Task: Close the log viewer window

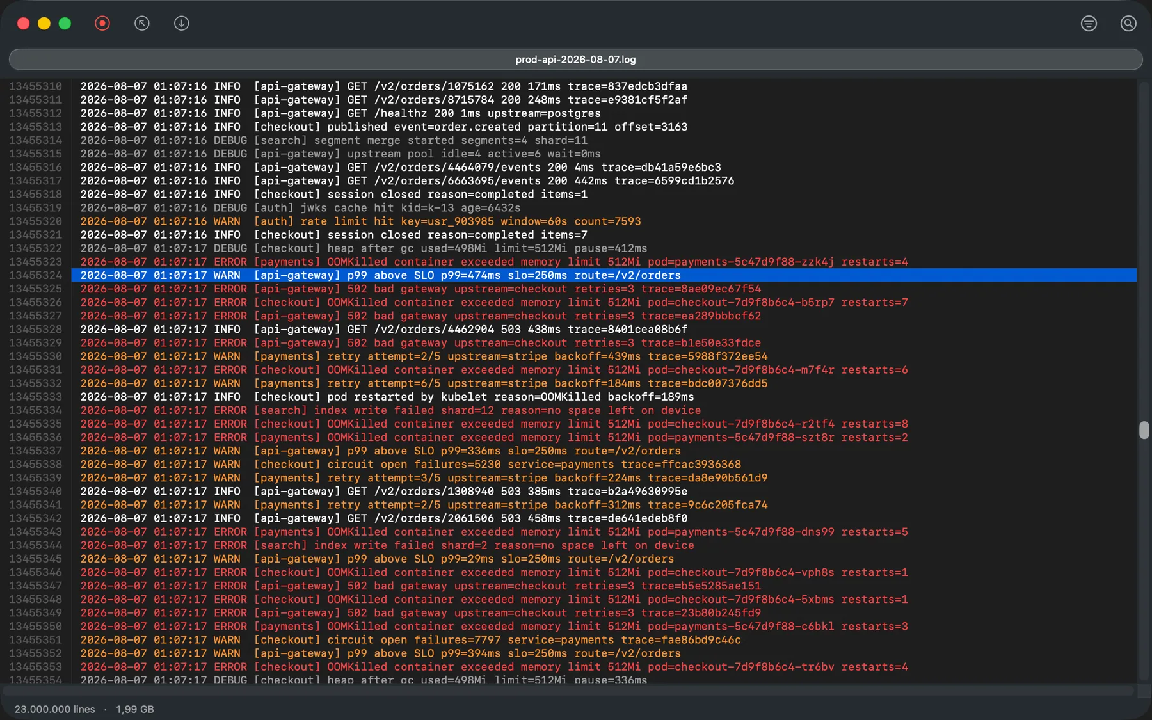Action: click(x=24, y=24)
